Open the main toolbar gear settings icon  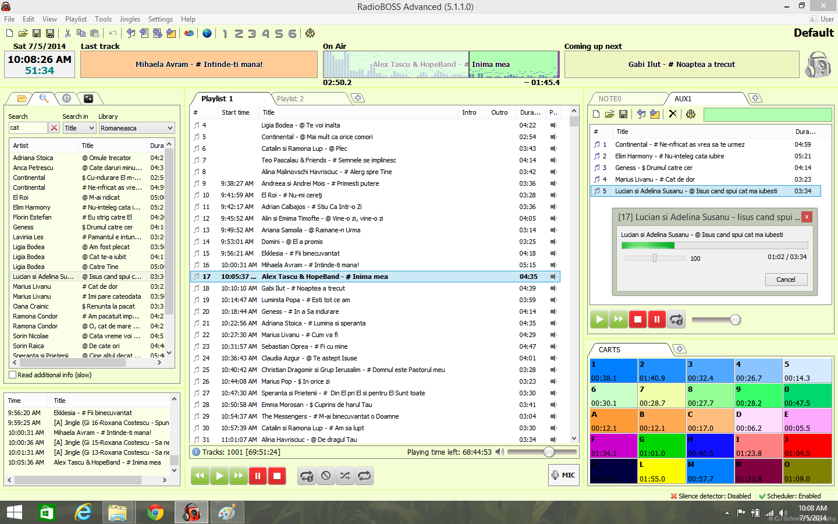(x=310, y=33)
